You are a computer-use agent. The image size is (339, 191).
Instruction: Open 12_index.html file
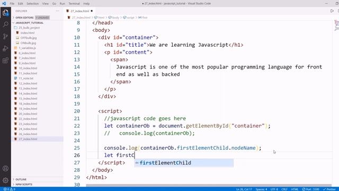tap(28, 83)
